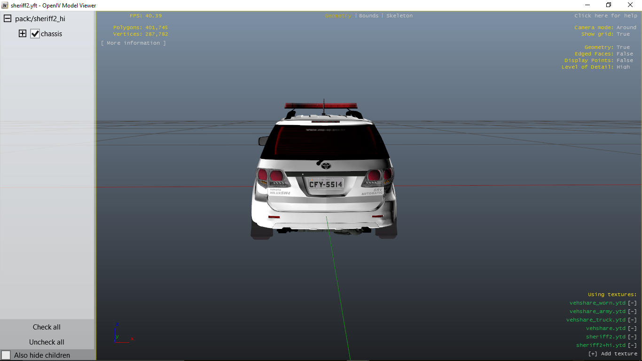Screen dimensions: 642x361
Task: Click the Uncheck all button
Action: 47,342
